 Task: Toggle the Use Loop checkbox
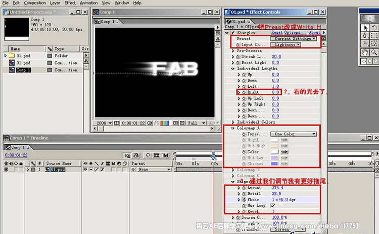click(273, 206)
